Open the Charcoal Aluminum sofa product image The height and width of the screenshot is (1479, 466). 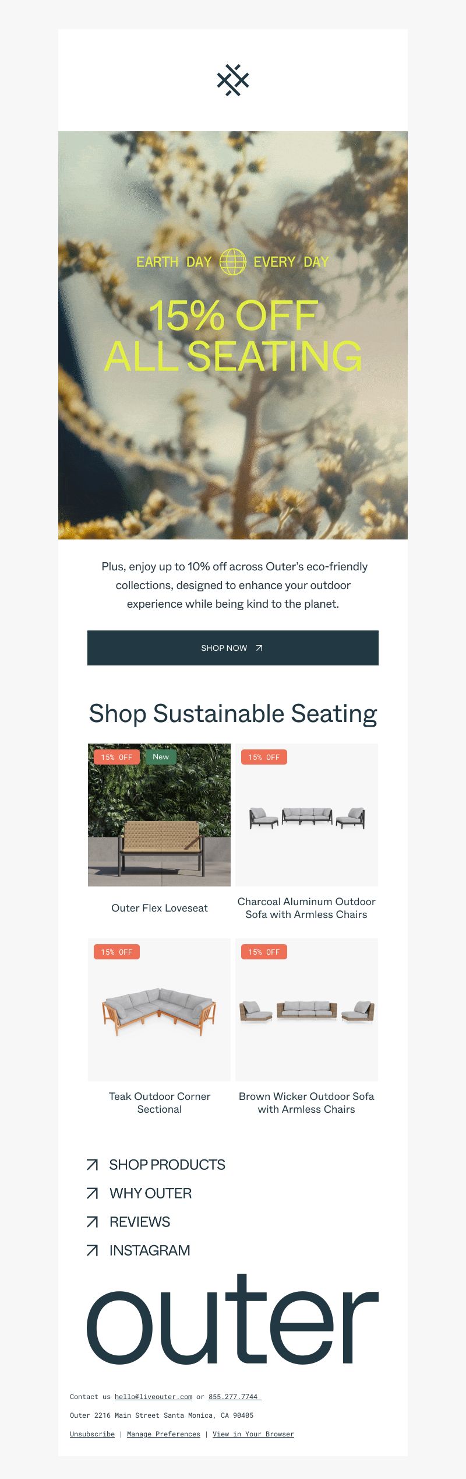click(x=307, y=815)
